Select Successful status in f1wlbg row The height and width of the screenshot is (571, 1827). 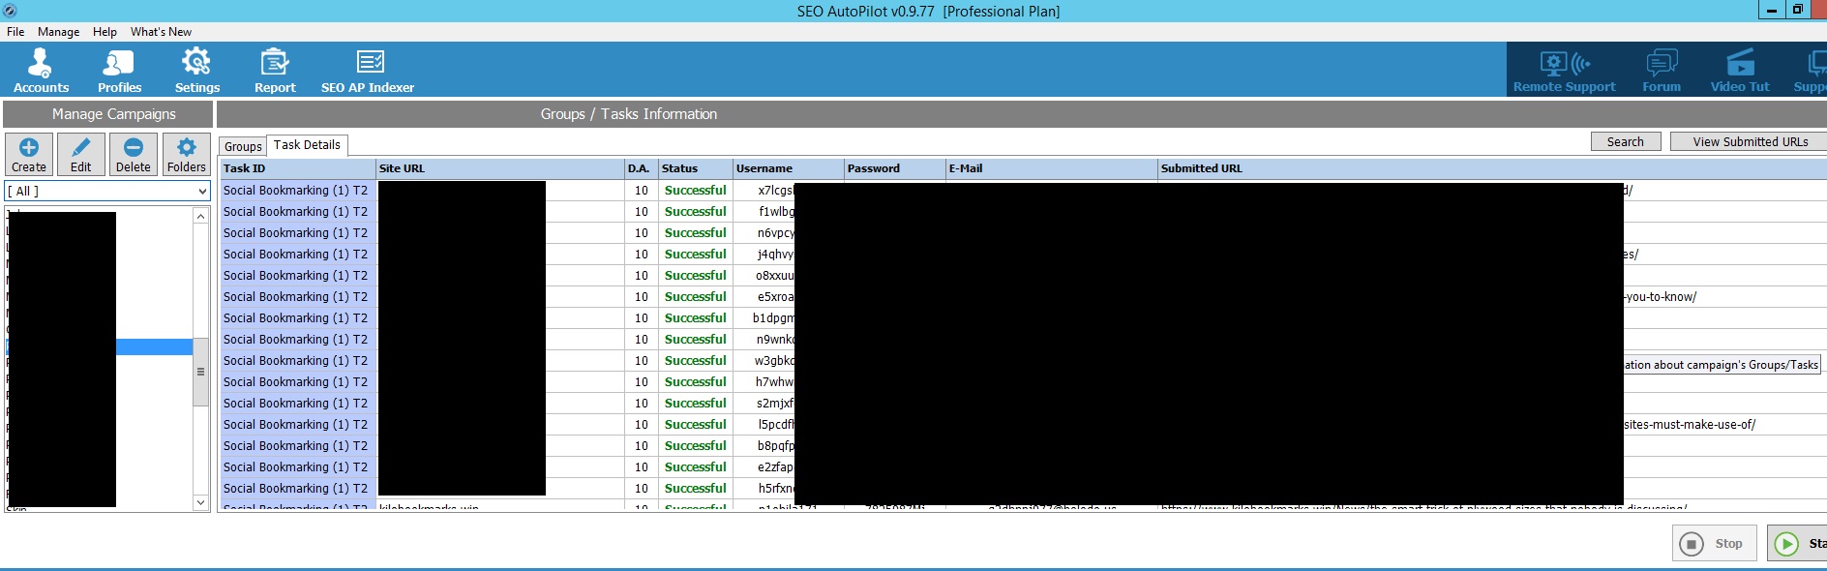click(695, 212)
